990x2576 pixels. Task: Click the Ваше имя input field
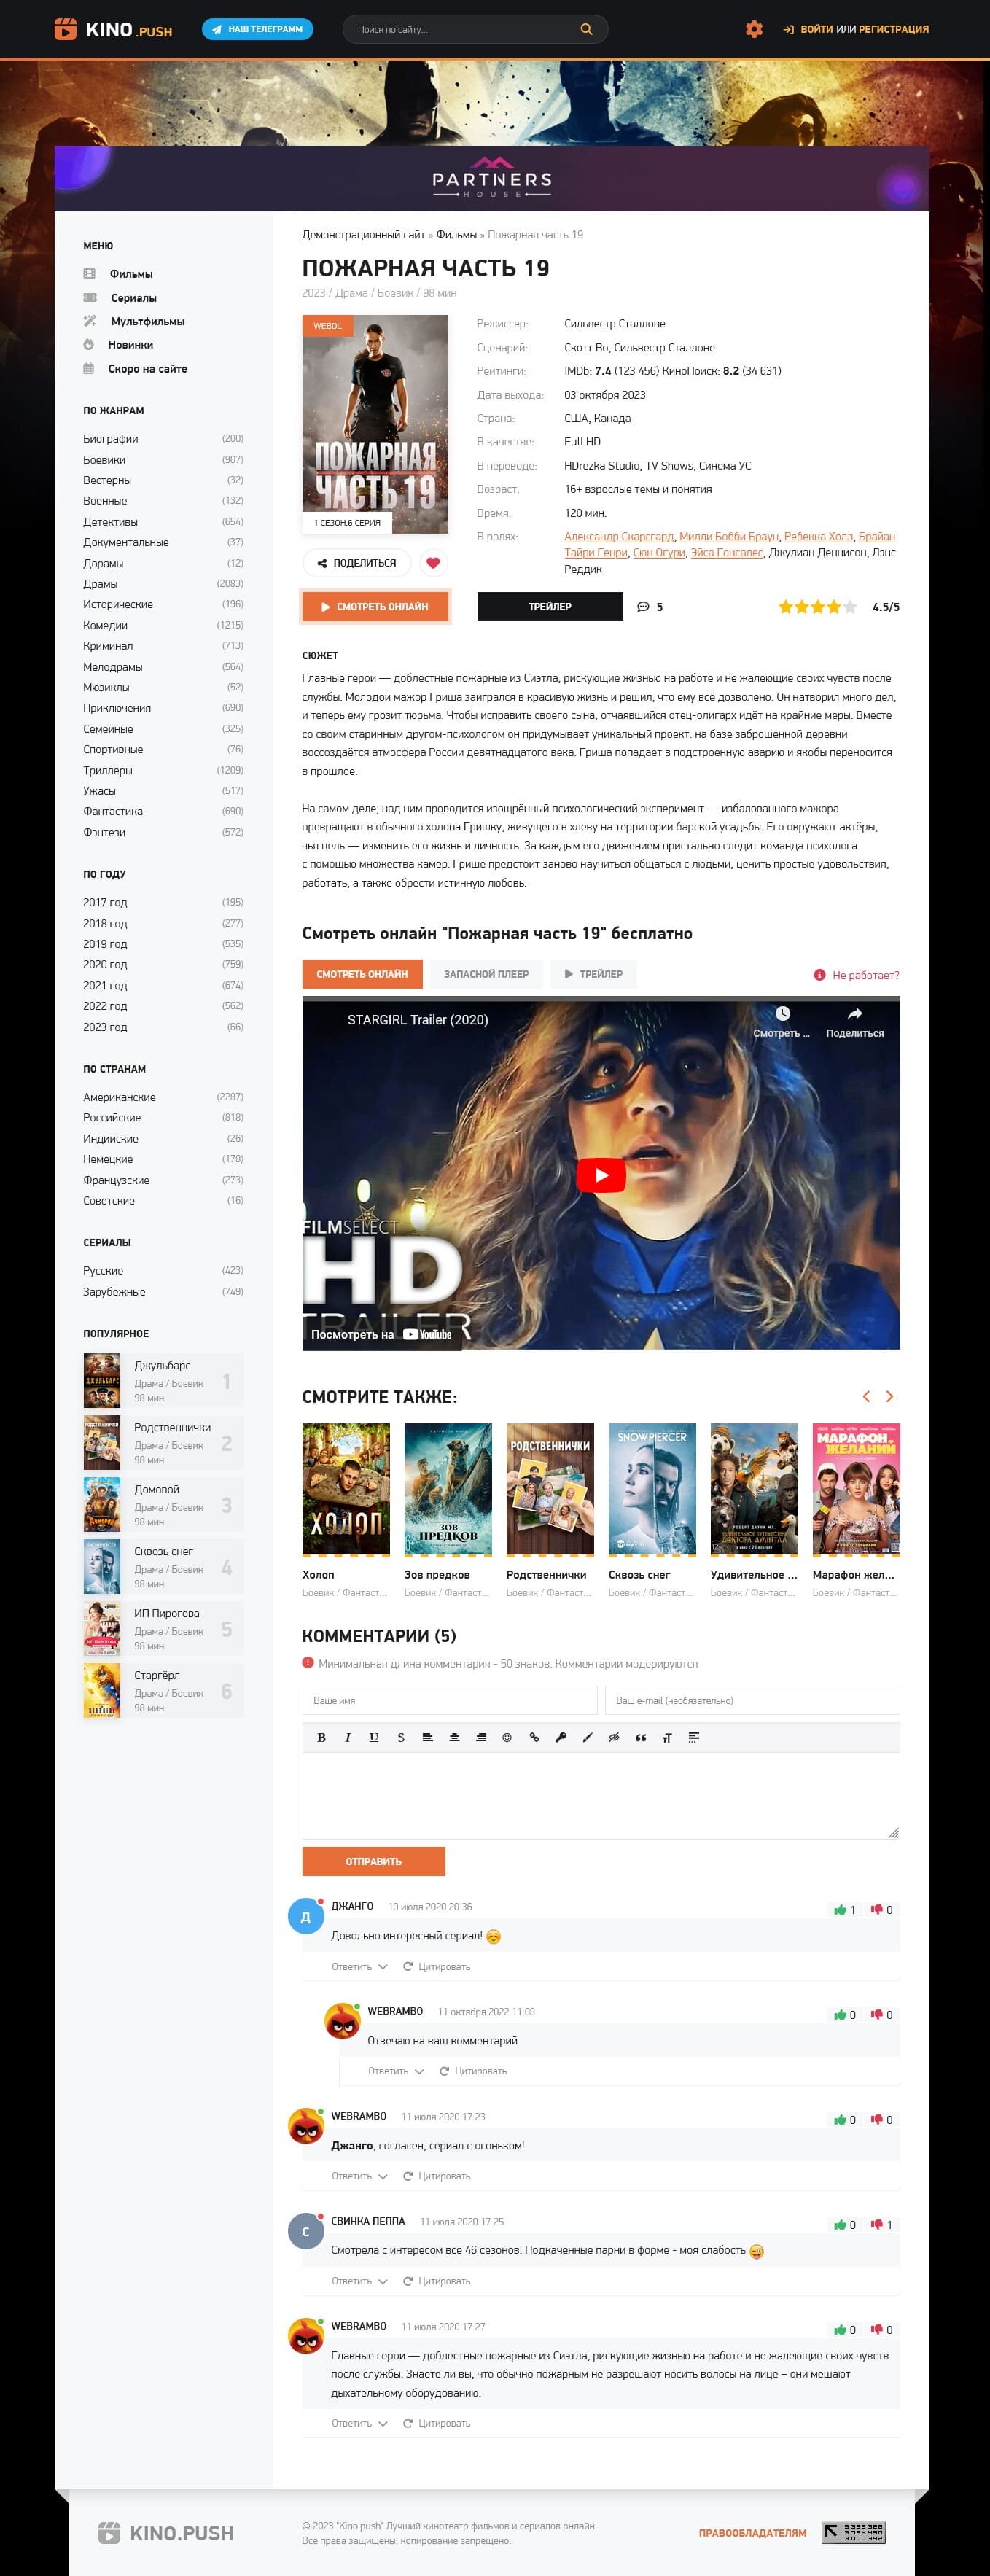tap(449, 1700)
